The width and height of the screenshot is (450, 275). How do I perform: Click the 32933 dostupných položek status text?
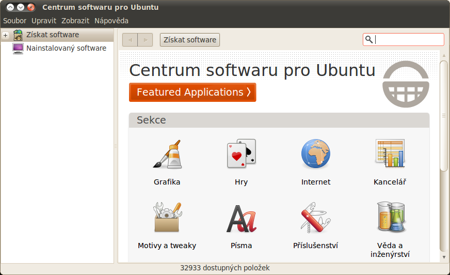(225, 268)
